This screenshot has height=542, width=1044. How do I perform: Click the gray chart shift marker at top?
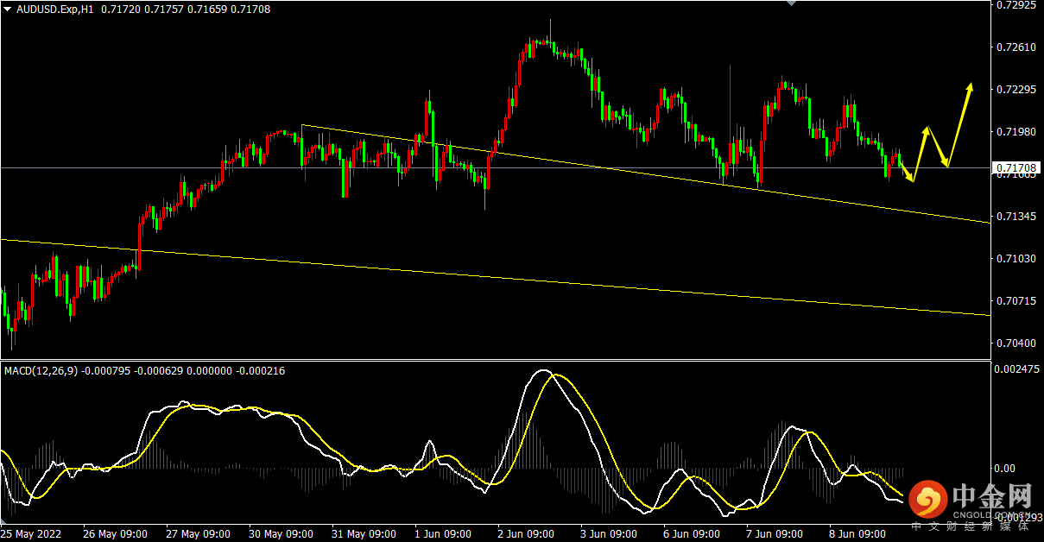pos(792,3)
